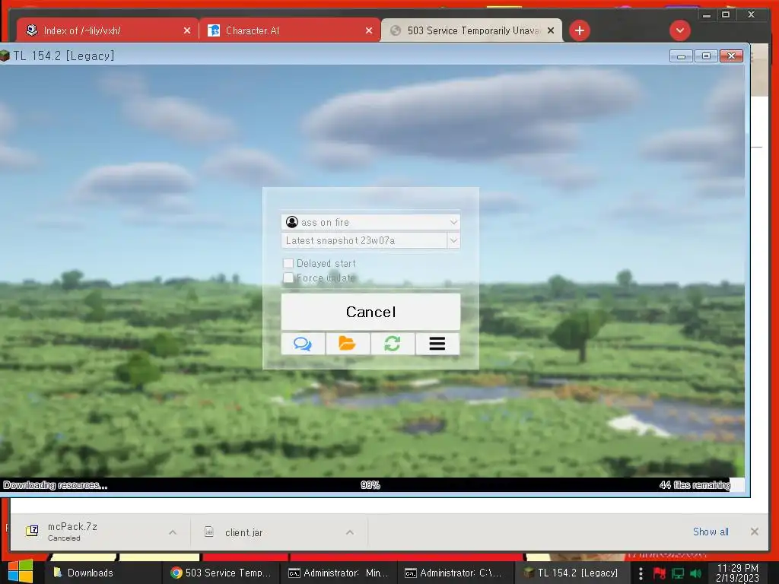Expand client.jar download options arrow
This screenshot has width=779, height=584.
(350, 532)
